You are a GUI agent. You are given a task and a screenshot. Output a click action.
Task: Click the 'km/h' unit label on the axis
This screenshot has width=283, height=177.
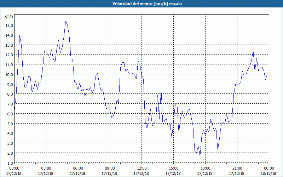click(9, 16)
